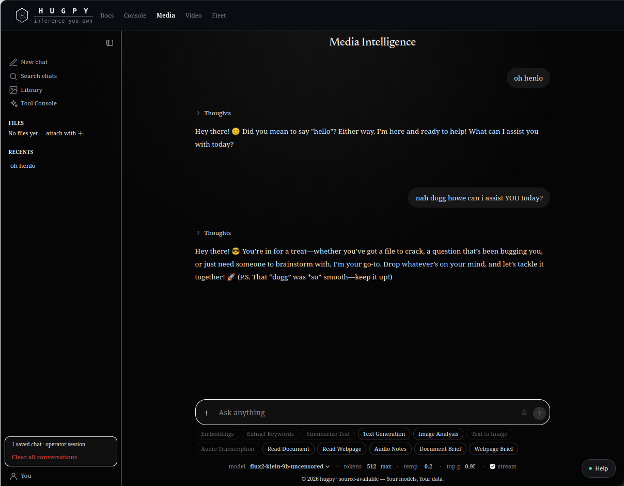Click the magnifier icon beside Search chats
The image size is (624, 486).
(x=13, y=76)
